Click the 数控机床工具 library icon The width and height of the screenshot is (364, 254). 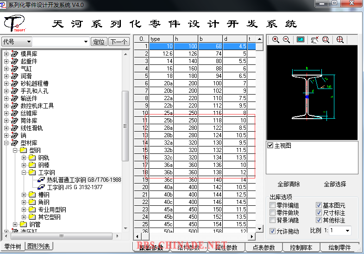(14, 106)
